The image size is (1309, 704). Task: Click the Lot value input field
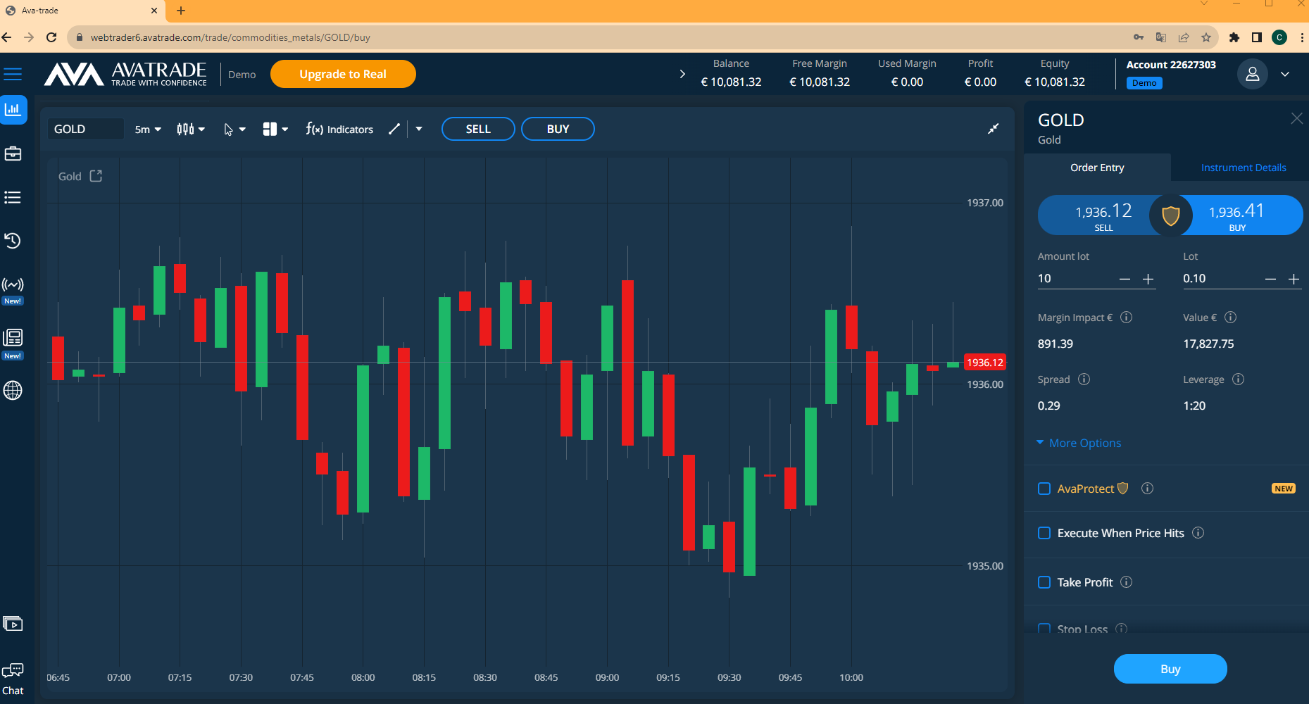[1221, 279]
